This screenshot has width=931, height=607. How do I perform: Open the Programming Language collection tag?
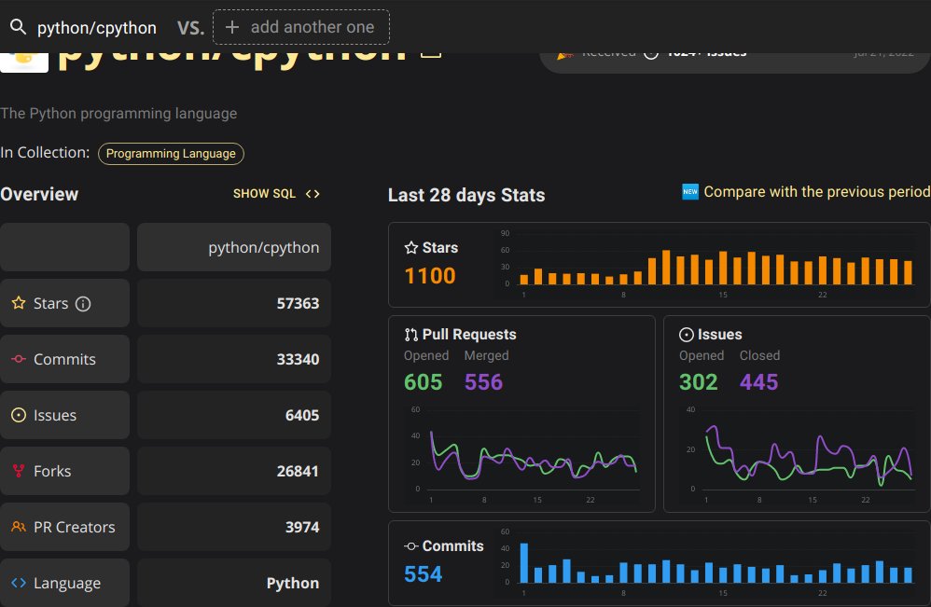pos(171,154)
